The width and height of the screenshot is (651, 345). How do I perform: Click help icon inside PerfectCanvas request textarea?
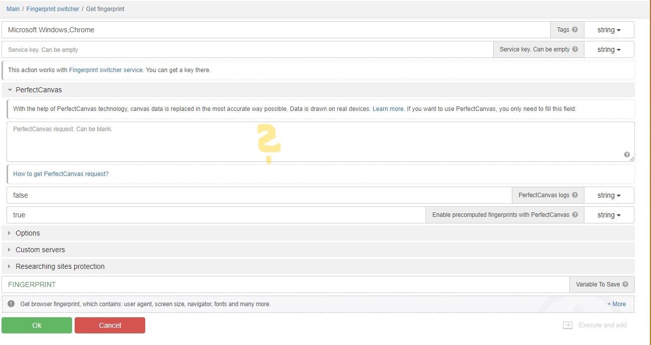point(627,155)
